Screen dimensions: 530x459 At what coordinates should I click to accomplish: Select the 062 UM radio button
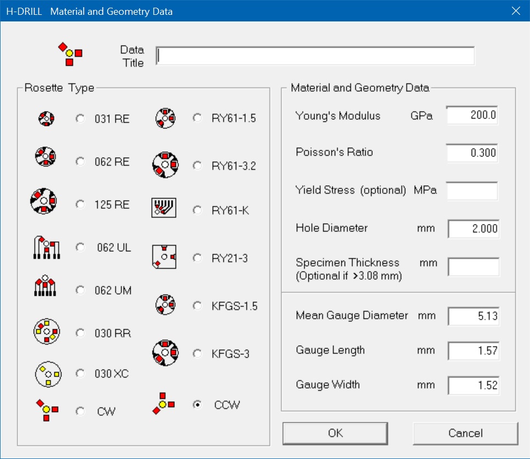point(80,290)
